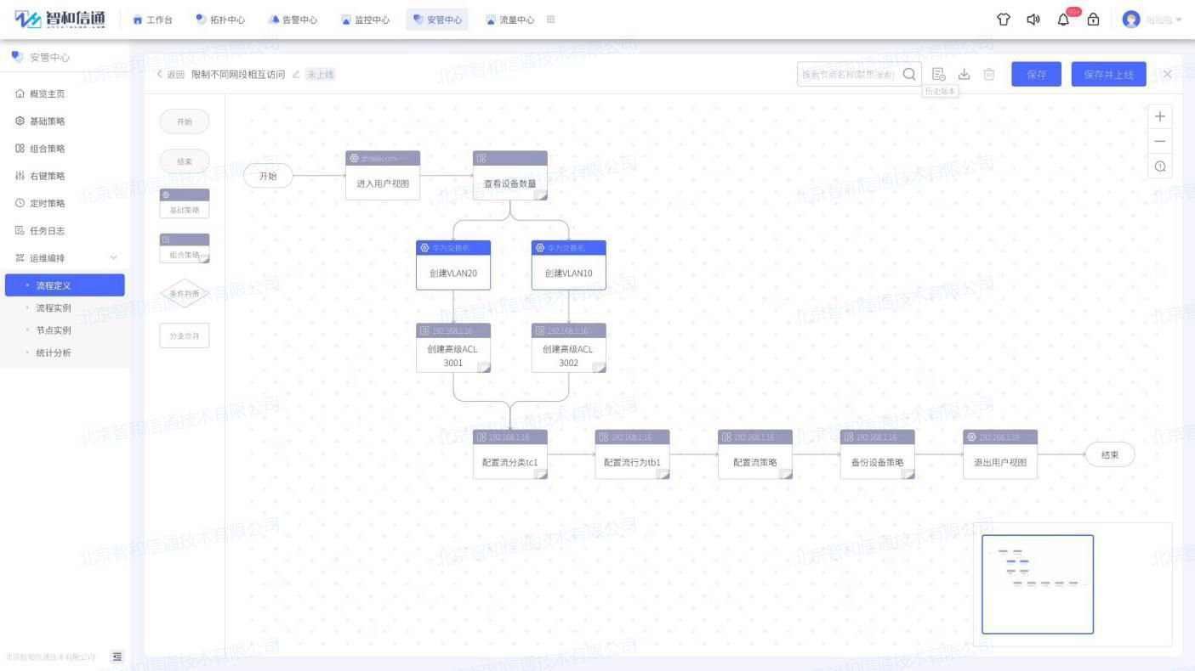The width and height of the screenshot is (1195, 671).
Task: Select the 配置流策略 node
Action: (755, 454)
